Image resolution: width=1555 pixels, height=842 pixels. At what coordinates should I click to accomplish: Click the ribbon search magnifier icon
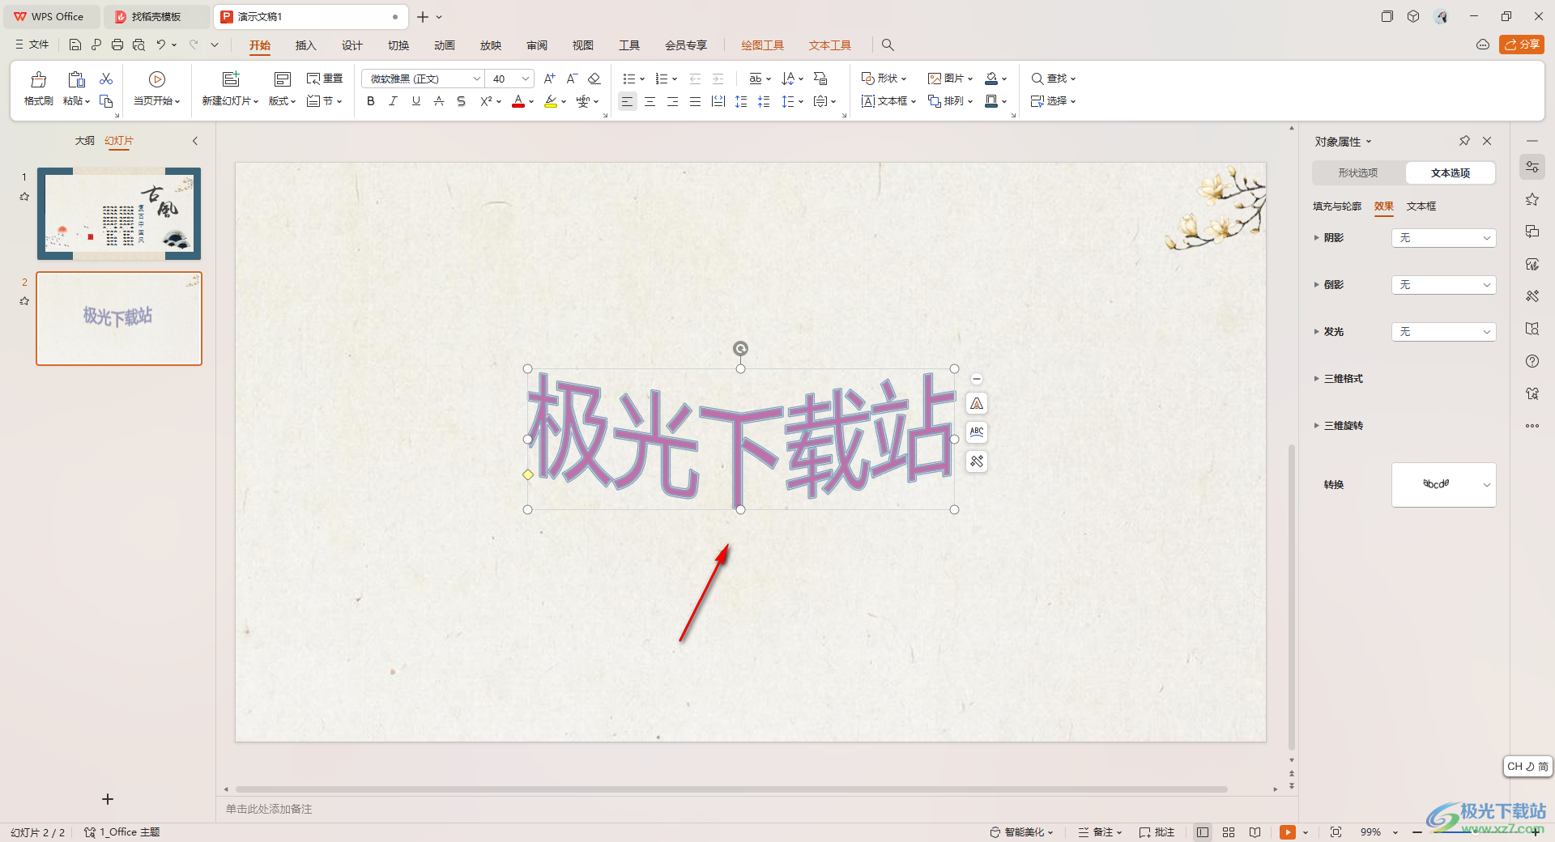[888, 45]
